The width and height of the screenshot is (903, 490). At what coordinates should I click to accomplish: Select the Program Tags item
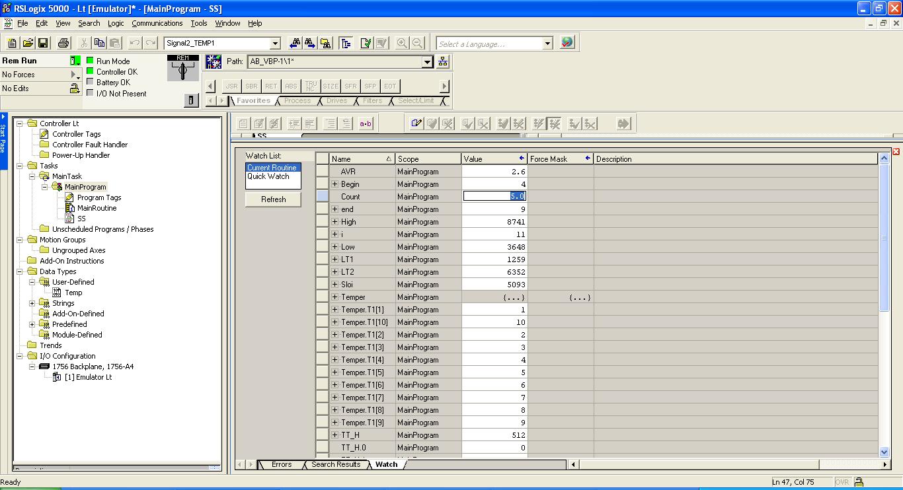click(x=99, y=197)
